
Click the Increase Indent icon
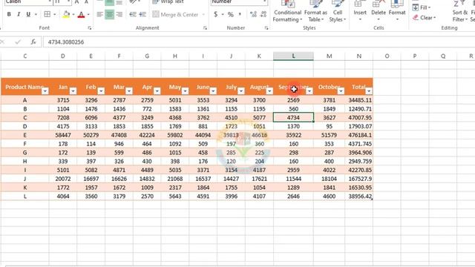coord(142,14)
